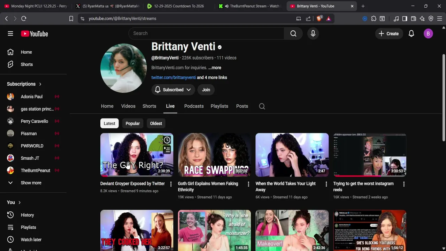Select the Popular filter chip
This screenshot has height=251, width=446.
132,123
